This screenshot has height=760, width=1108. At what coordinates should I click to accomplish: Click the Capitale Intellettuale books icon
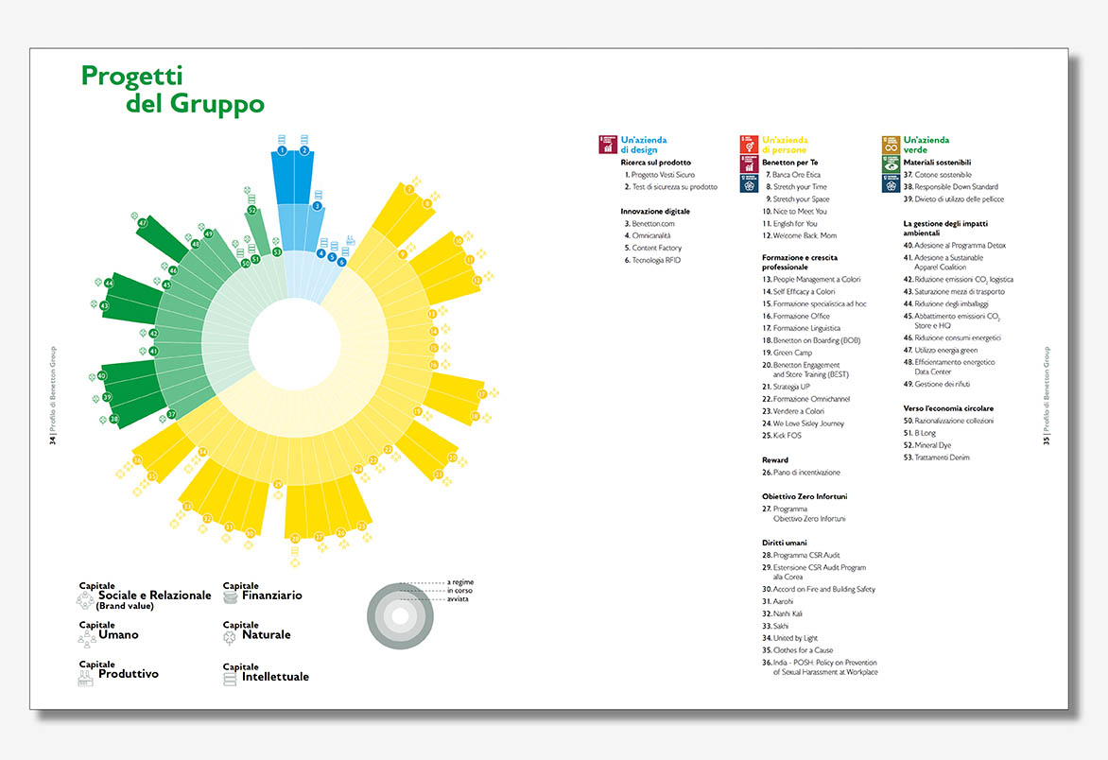230,679
